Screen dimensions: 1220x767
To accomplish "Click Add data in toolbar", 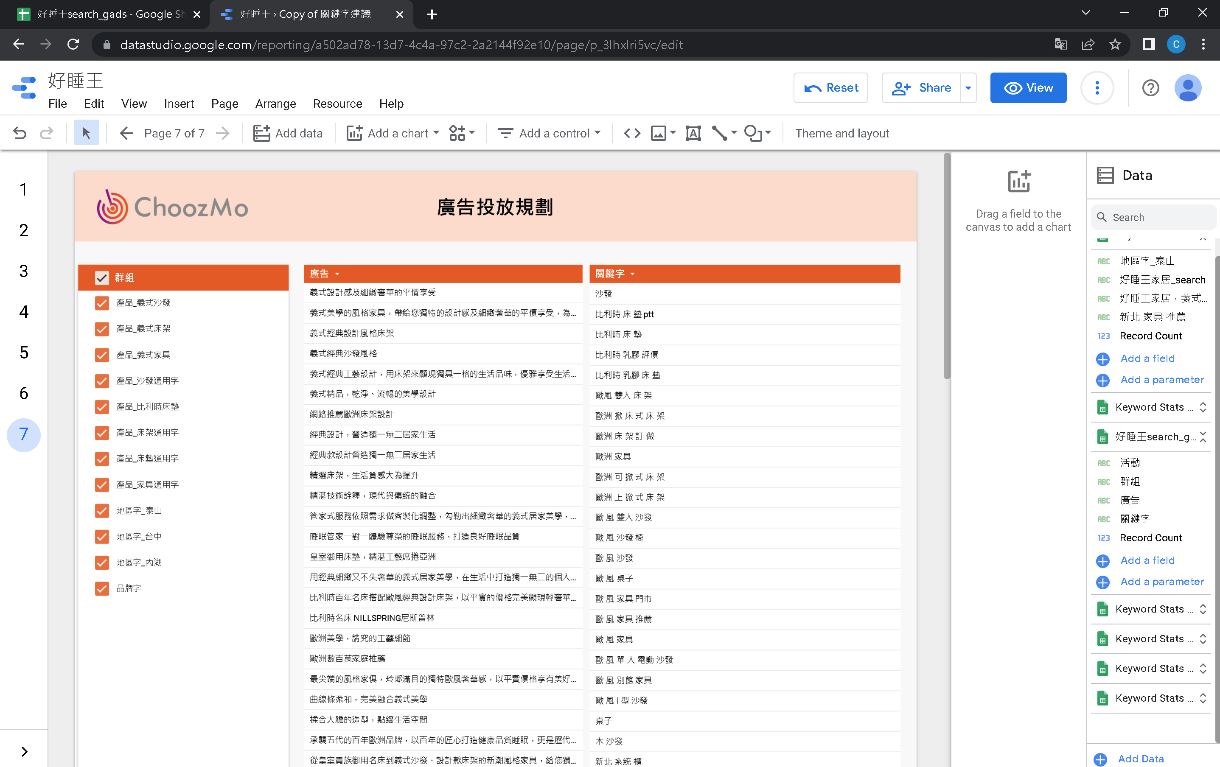I will point(288,133).
